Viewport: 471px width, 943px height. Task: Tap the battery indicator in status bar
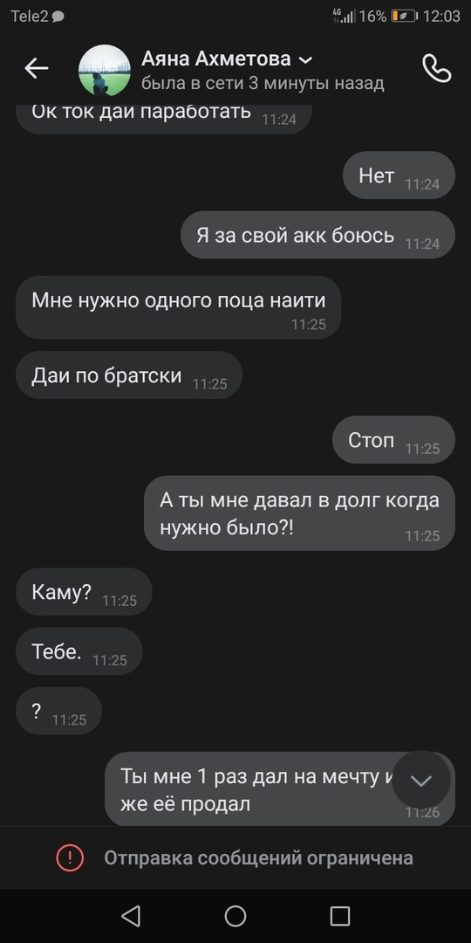(x=405, y=17)
